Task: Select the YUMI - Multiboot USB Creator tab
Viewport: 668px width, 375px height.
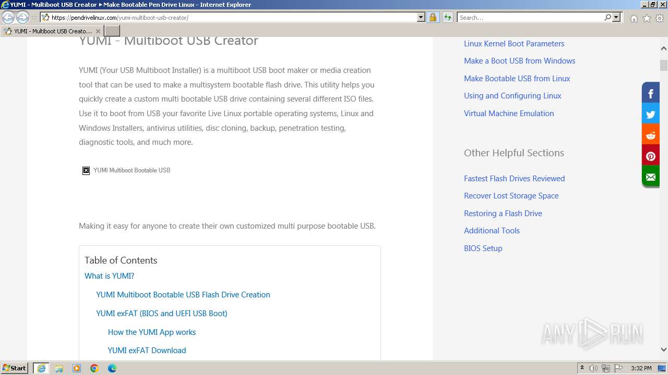Action: pos(51,31)
